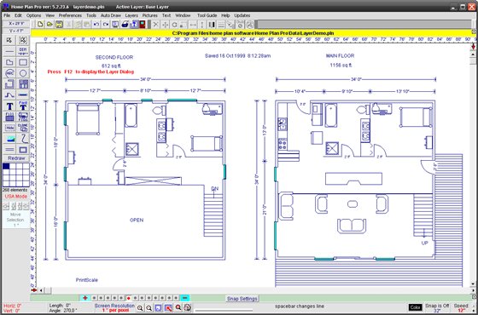Open the Auto Draw menu

[x=110, y=15]
